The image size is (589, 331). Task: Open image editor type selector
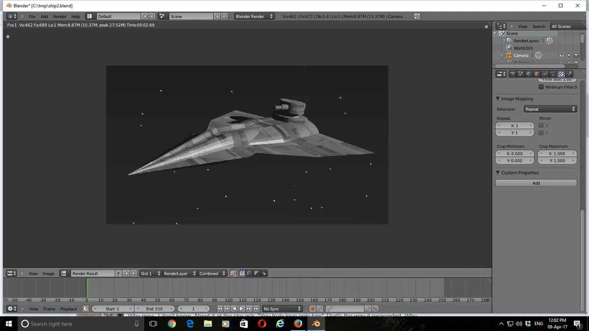click(12, 274)
